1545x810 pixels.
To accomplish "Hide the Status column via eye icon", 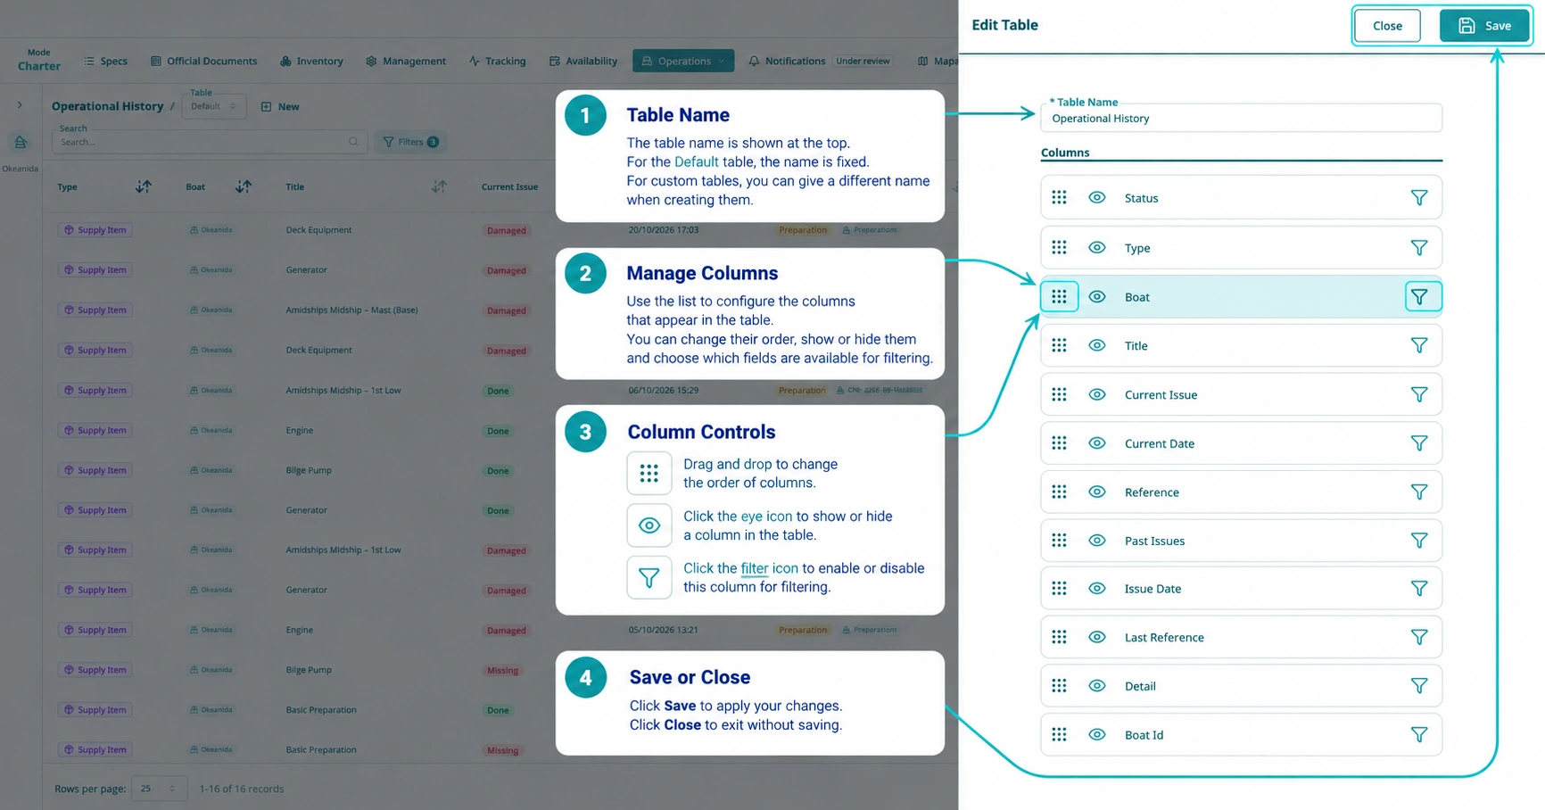I will point(1097,198).
